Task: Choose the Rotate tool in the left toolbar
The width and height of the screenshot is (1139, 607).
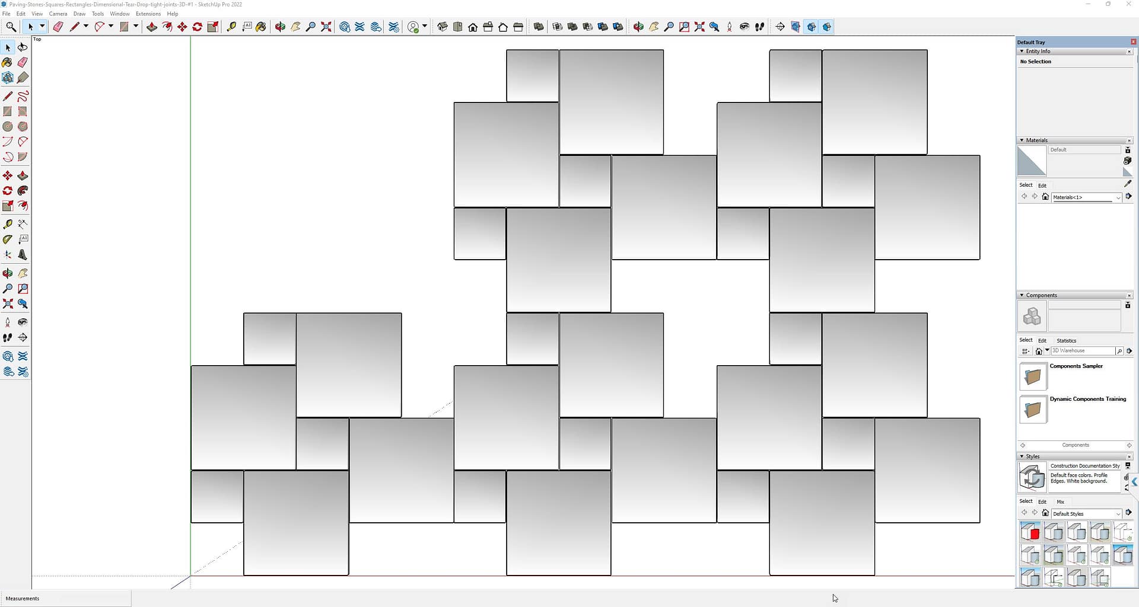Action: (8, 191)
